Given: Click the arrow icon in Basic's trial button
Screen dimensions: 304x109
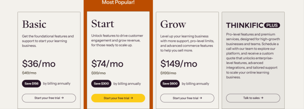Looking at the screenshot, I should 62,98.
